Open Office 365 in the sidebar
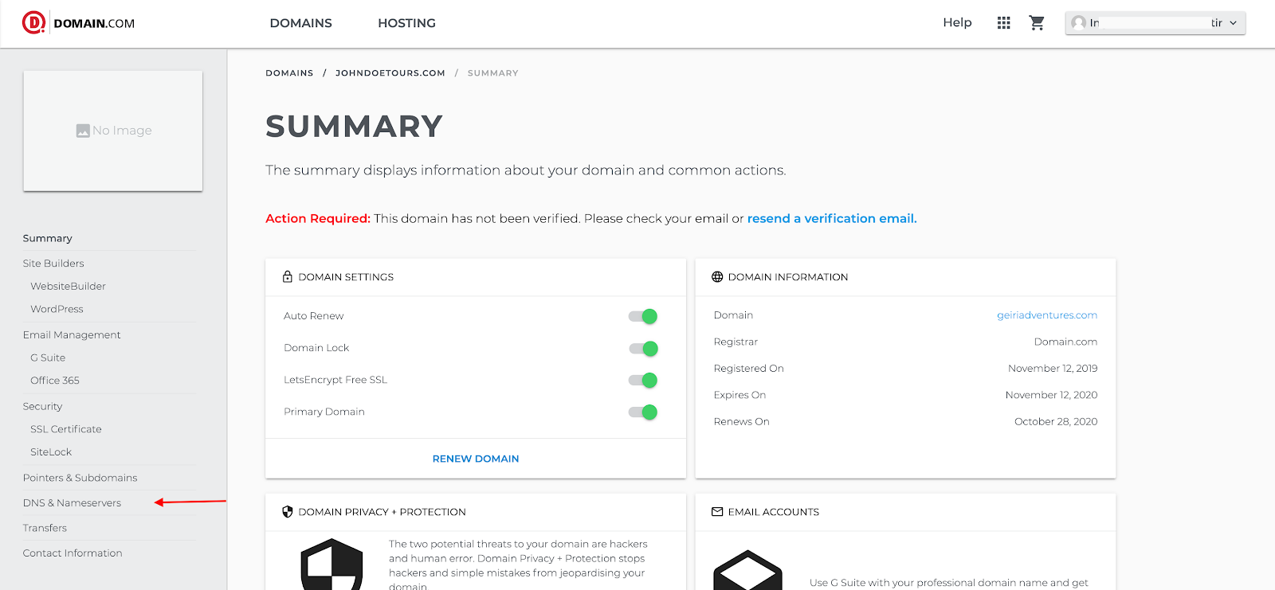This screenshot has width=1275, height=590. point(55,380)
